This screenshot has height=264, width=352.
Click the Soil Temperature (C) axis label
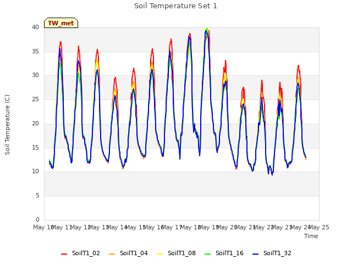point(7,125)
